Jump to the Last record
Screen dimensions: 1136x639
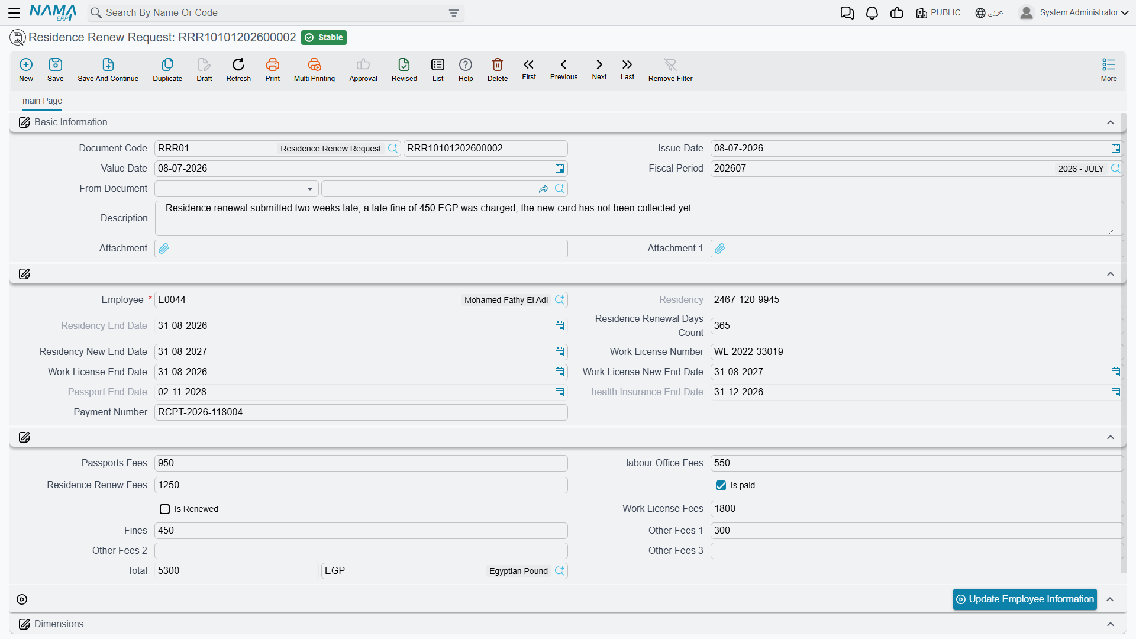(627, 69)
